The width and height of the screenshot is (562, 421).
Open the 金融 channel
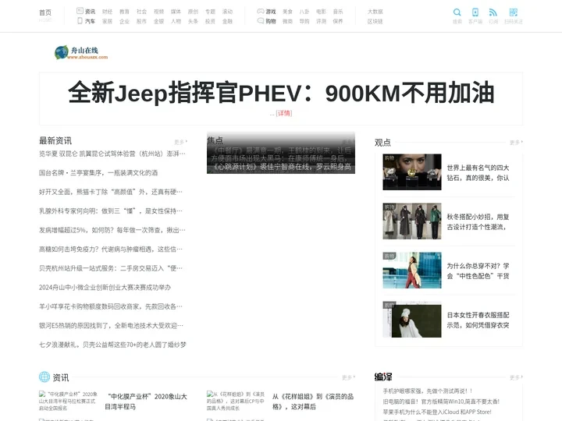228,21
